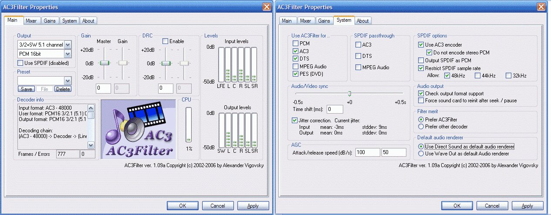Image resolution: width=551 pixels, height=215 pixels.
Task: Enable MPEG Audio under Use AC3Filter for
Action: pyautogui.click(x=296, y=67)
